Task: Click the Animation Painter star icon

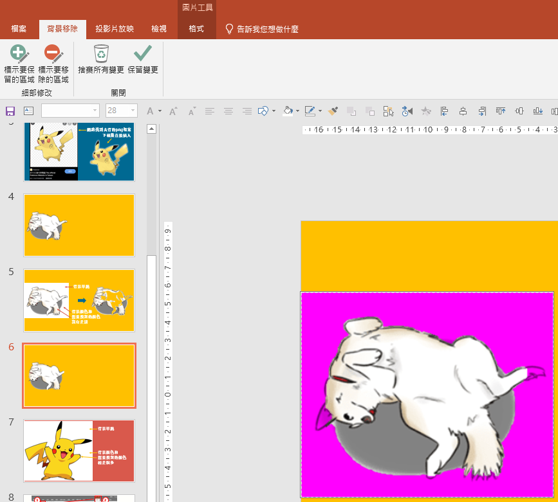Action: point(425,111)
